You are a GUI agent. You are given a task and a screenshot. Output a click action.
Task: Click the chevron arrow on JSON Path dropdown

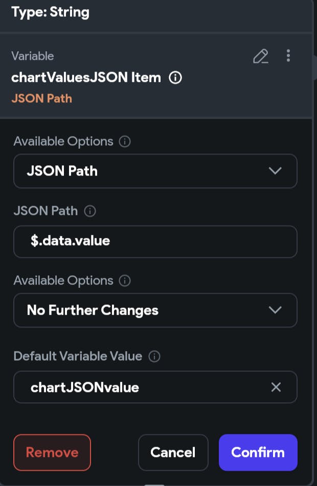point(275,171)
